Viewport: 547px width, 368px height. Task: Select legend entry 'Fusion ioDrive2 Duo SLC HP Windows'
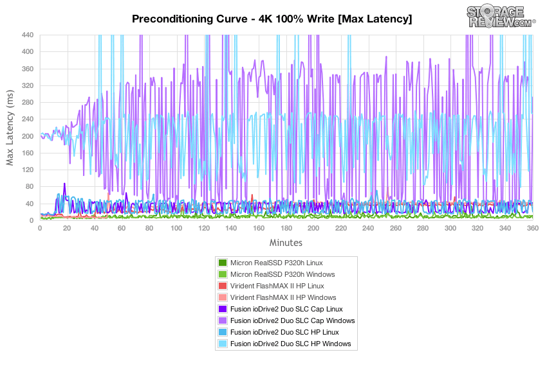click(291, 344)
